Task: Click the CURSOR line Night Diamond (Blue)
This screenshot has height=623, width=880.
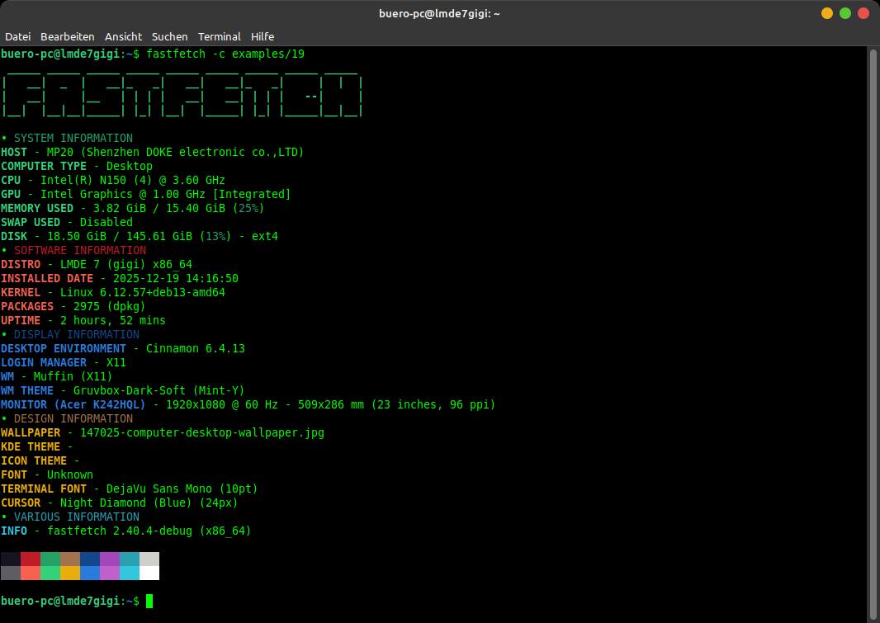Action: (120, 503)
